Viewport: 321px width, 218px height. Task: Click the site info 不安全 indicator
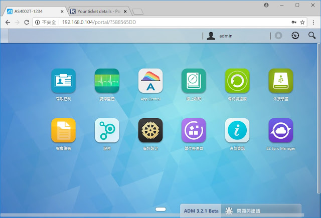point(46,22)
